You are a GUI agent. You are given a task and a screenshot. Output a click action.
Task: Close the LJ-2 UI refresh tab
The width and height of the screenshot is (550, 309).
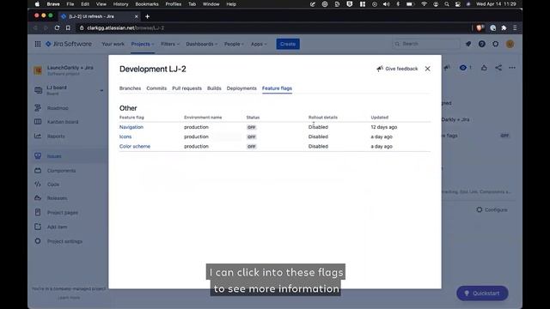click(x=137, y=16)
